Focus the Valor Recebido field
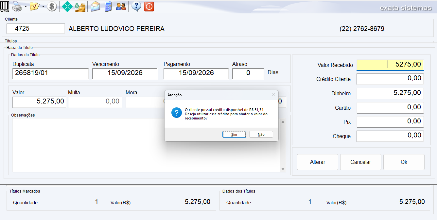This screenshot has height=220, width=437. pyautogui.click(x=390, y=65)
